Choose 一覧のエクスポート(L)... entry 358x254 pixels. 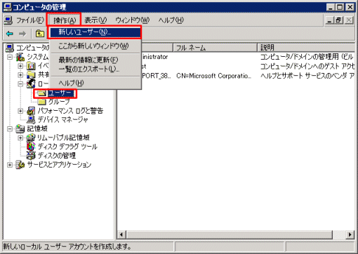pyautogui.click(x=95, y=69)
